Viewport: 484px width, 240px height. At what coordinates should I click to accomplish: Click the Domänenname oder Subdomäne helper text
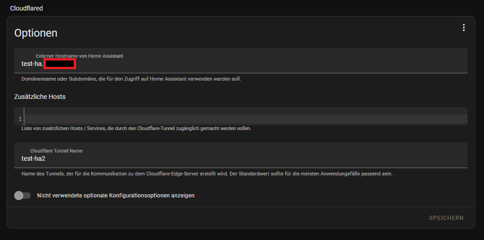pyautogui.click(x=131, y=79)
